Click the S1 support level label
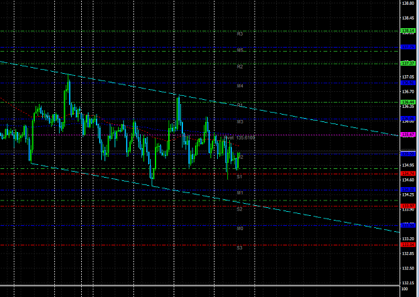419x297 pixels. point(239,177)
